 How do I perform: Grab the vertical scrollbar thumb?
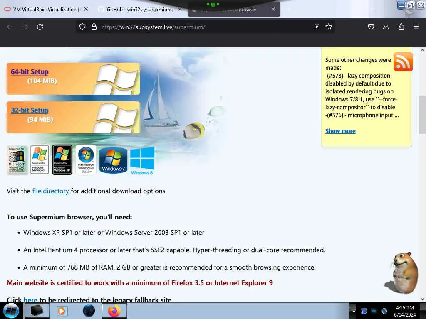pos(422,115)
